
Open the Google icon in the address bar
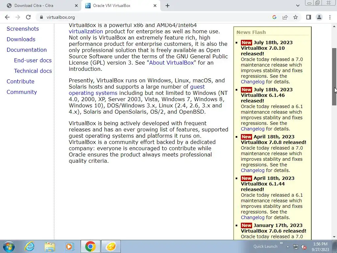click(274, 17)
